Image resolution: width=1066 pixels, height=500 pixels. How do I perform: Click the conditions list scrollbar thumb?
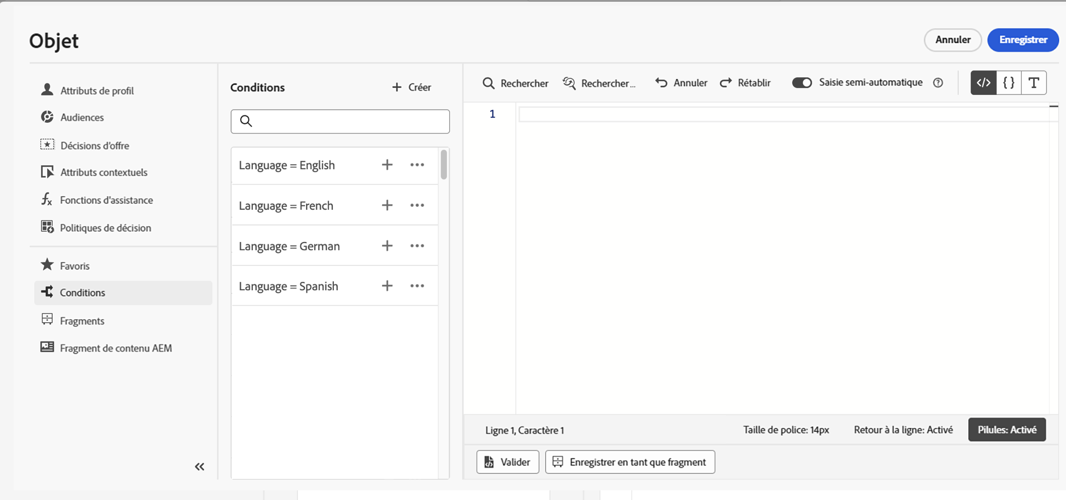pyautogui.click(x=444, y=164)
